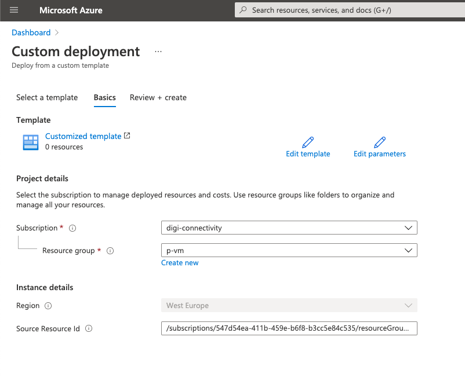
Task: Click the Edit template link text
Action: [308, 153]
